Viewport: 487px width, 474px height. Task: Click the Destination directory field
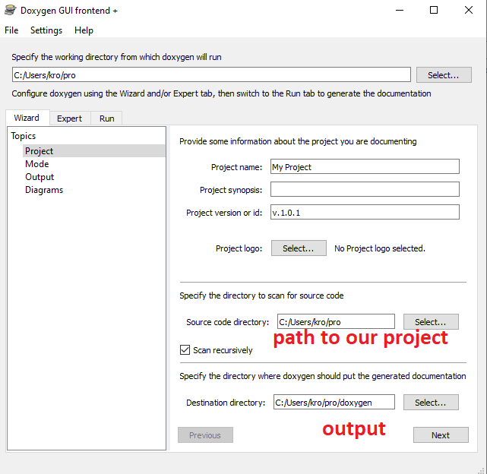334,403
